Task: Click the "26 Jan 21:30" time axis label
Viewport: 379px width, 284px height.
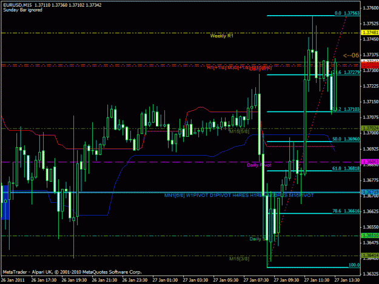Action: pos(104,280)
